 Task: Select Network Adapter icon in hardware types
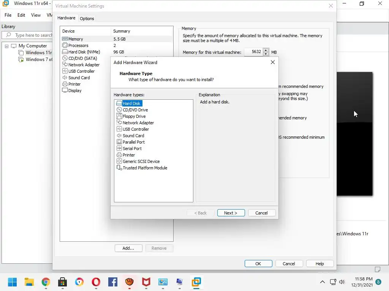pos(119,122)
